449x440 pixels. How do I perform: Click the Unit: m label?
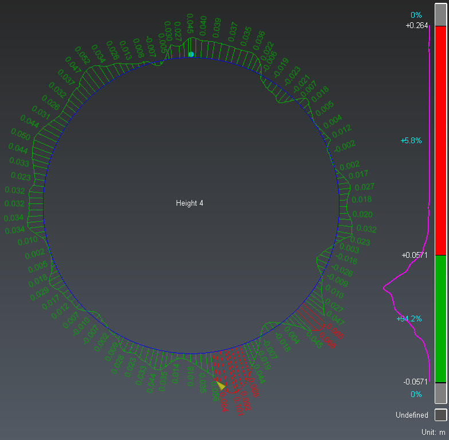point(433,432)
